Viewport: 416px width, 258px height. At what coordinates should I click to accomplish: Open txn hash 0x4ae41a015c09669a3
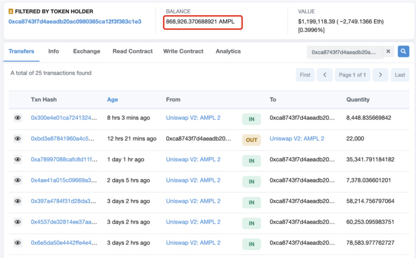pyautogui.click(x=63, y=180)
